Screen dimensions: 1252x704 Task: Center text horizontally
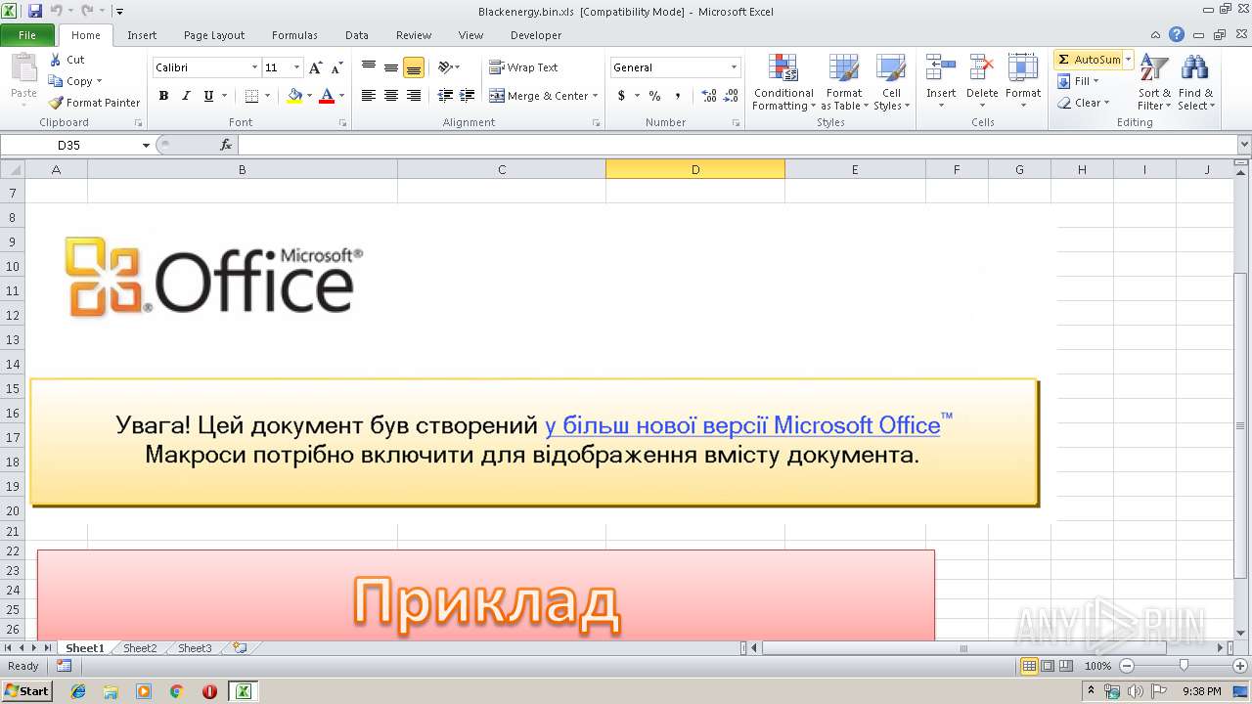391,96
